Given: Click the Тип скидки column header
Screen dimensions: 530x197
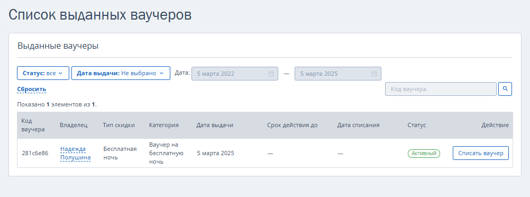Looking at the screenshot, I should coord(118,125).
